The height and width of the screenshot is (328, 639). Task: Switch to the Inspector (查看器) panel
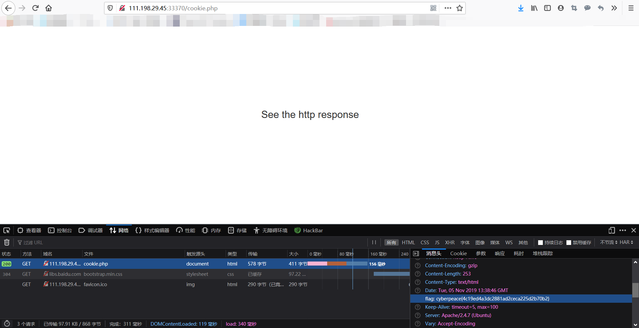(29, 230)
